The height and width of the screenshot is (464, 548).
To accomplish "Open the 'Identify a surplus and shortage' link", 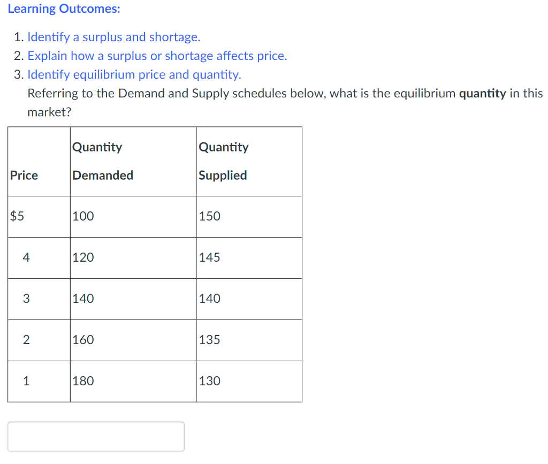I will coord(113,36).
